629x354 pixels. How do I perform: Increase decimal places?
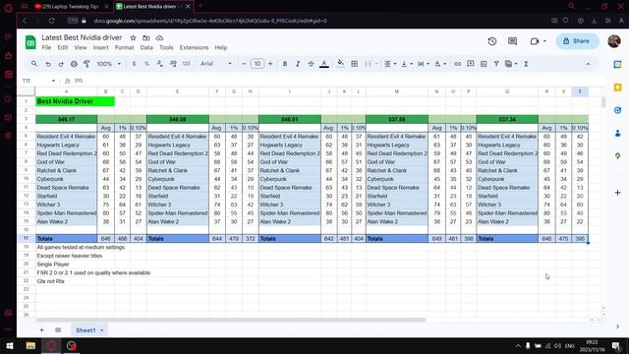tap(173, 64)
